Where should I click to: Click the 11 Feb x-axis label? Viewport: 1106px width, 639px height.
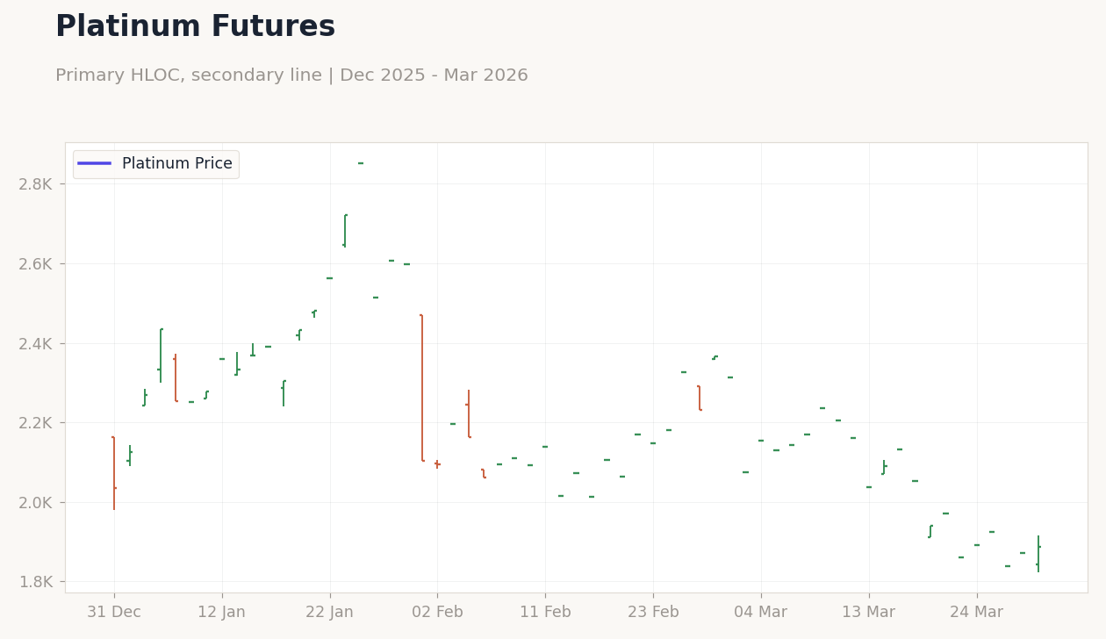pos(545,613)
